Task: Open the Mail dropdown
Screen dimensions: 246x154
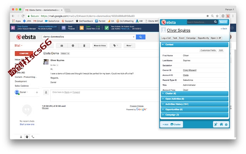Action: pos(18,45)
